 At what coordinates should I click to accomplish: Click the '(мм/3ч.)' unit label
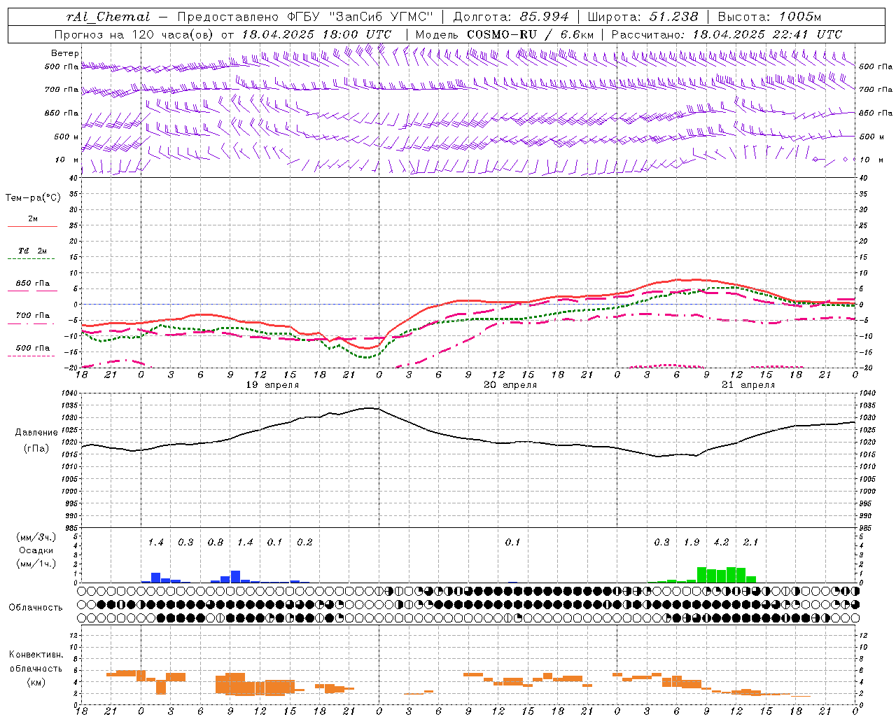(36, 537)
